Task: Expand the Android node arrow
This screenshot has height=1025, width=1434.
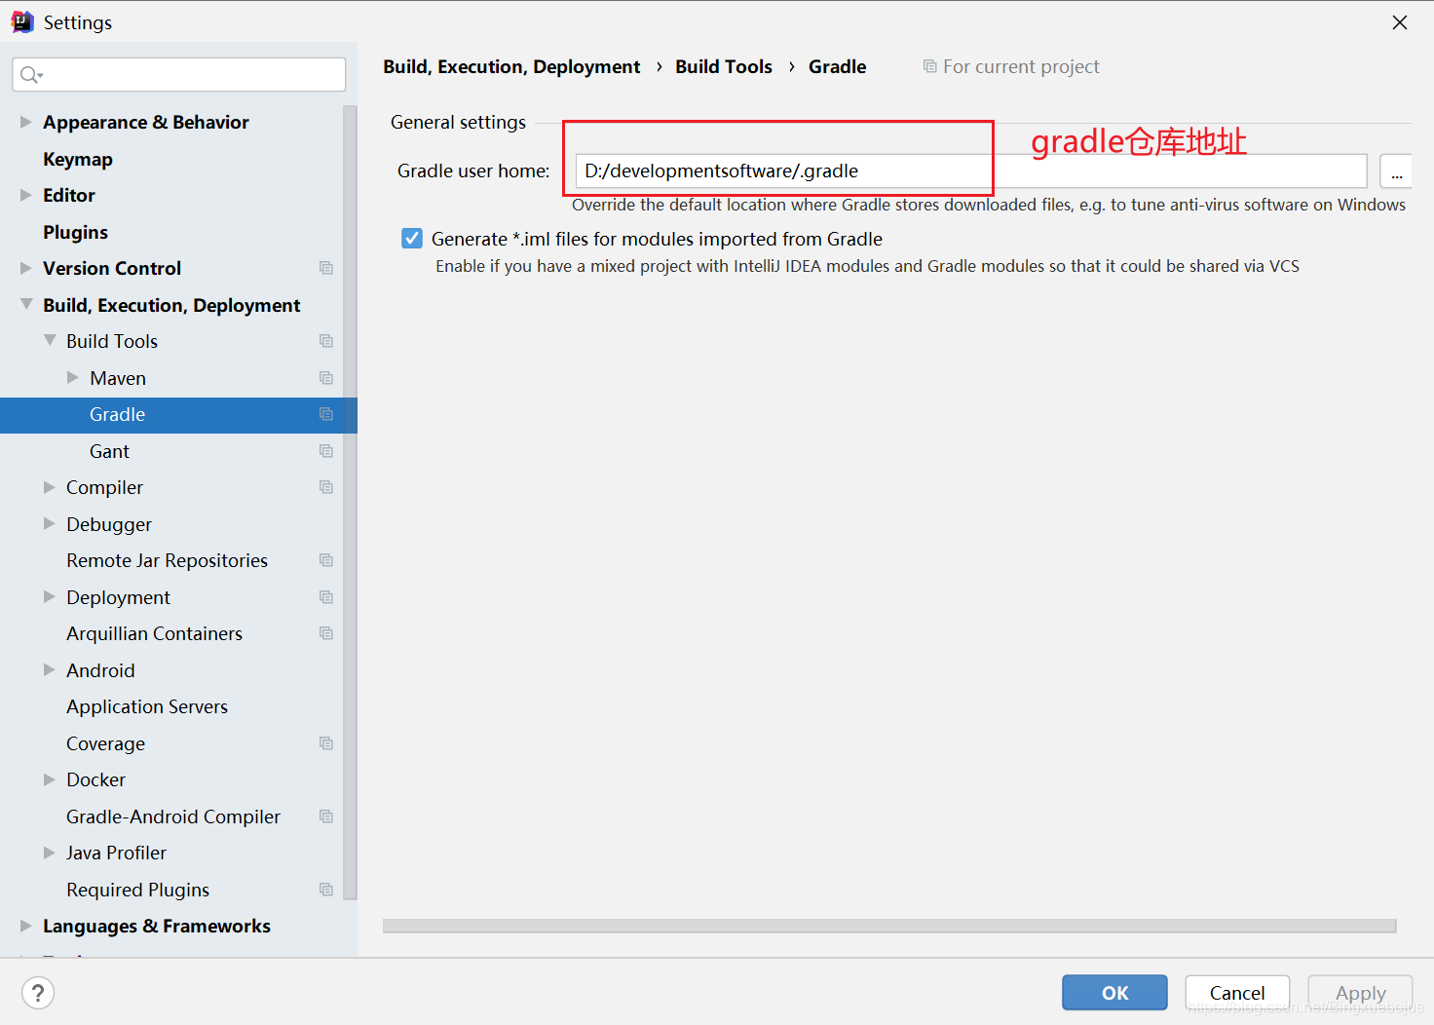Action: 50,670
